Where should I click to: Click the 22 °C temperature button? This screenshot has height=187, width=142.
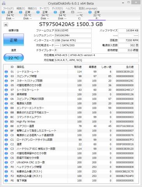14,58
